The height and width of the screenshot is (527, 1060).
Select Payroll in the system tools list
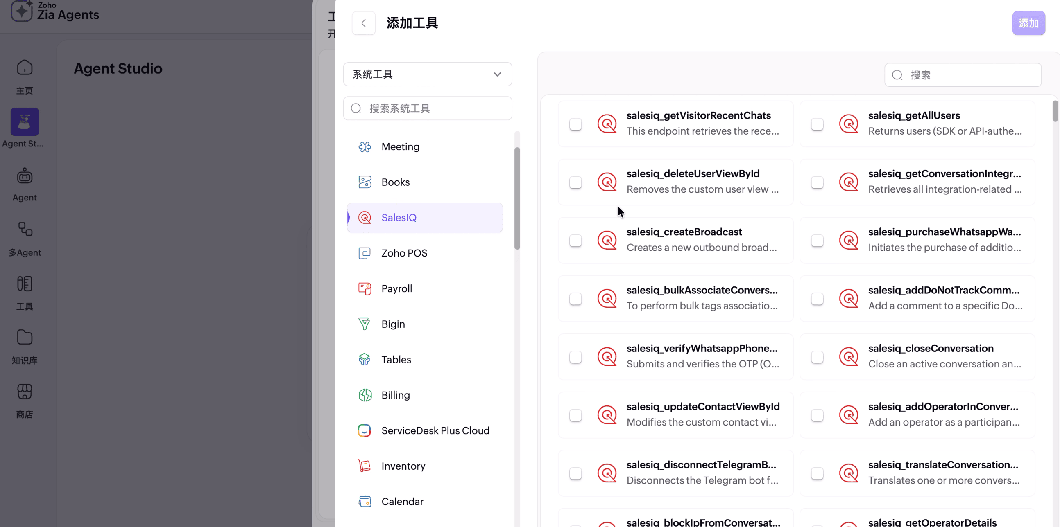click(x=425, y=288)
